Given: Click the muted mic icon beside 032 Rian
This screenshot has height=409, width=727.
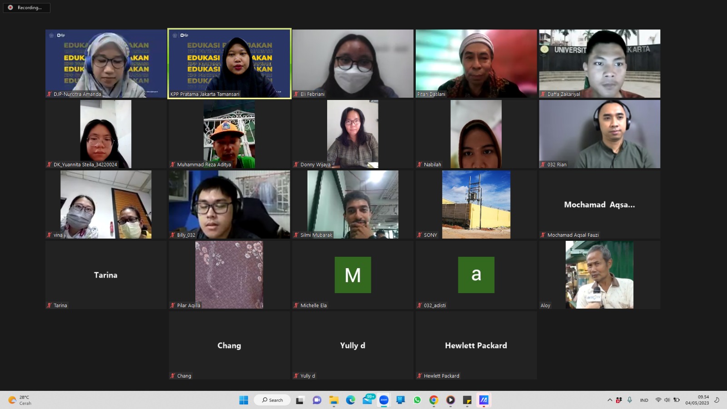Looking at the screenshot, I should point(543,165).
